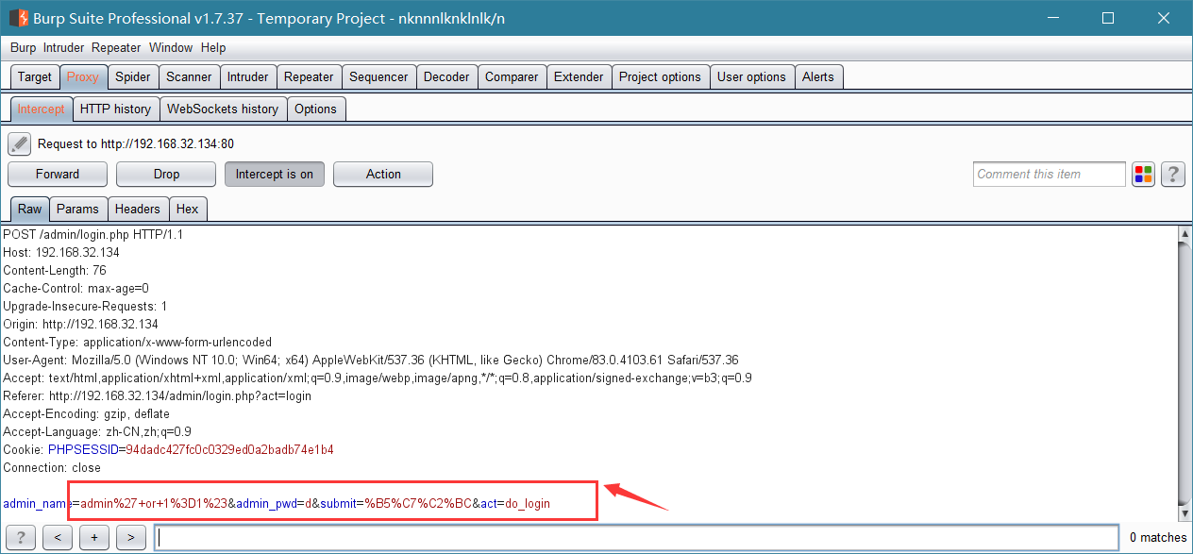The height and width of the screenshot is (554, 1193).
Task: Open the Intruder menu
Action: 63,47
